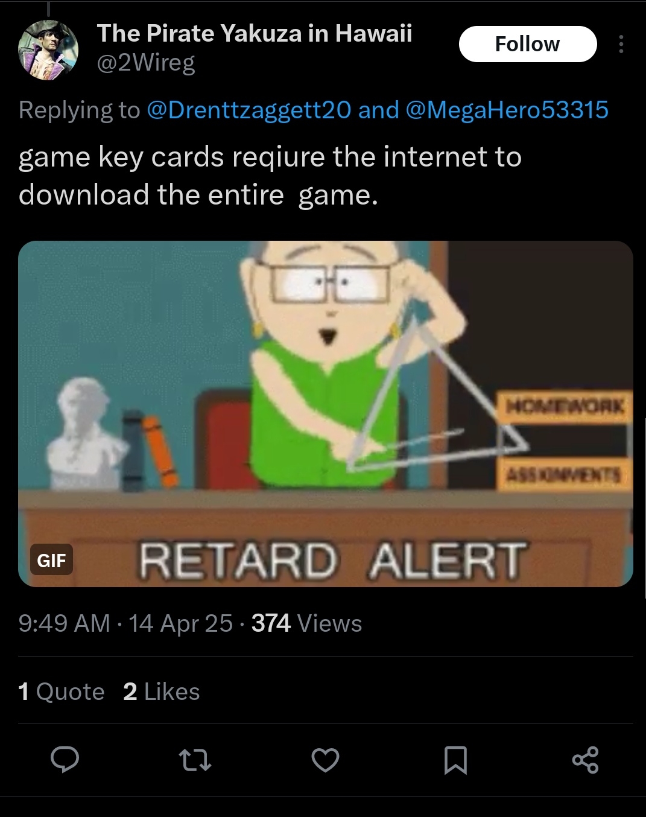646x817 pixels.
Task: Open the share icon options
Action: pos(585,760)
